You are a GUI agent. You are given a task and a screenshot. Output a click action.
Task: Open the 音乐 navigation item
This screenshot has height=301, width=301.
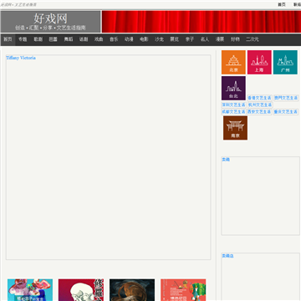tap(114, 39)
